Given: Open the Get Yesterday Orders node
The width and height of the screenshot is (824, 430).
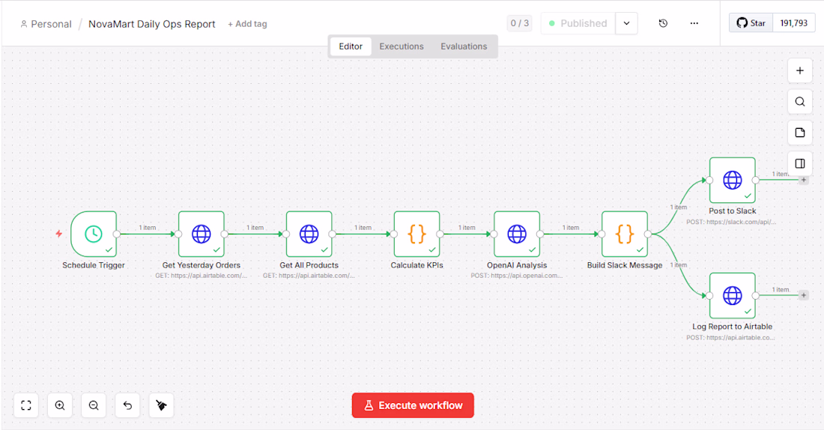Looking at the screenshot, I should (x=202, y=234).
